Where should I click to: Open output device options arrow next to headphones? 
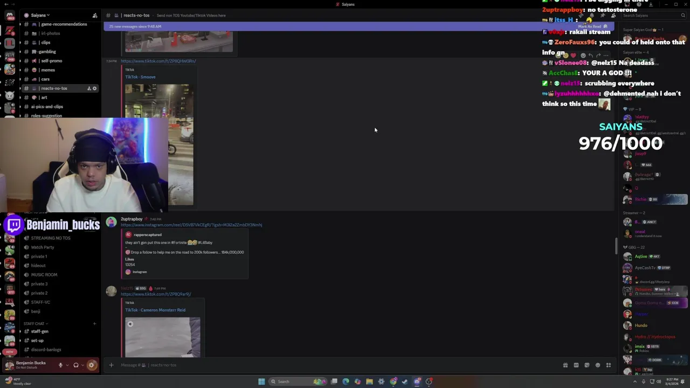click(82, 365)
